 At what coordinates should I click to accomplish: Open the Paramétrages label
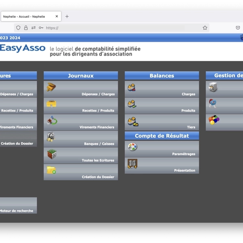[183, 154]
